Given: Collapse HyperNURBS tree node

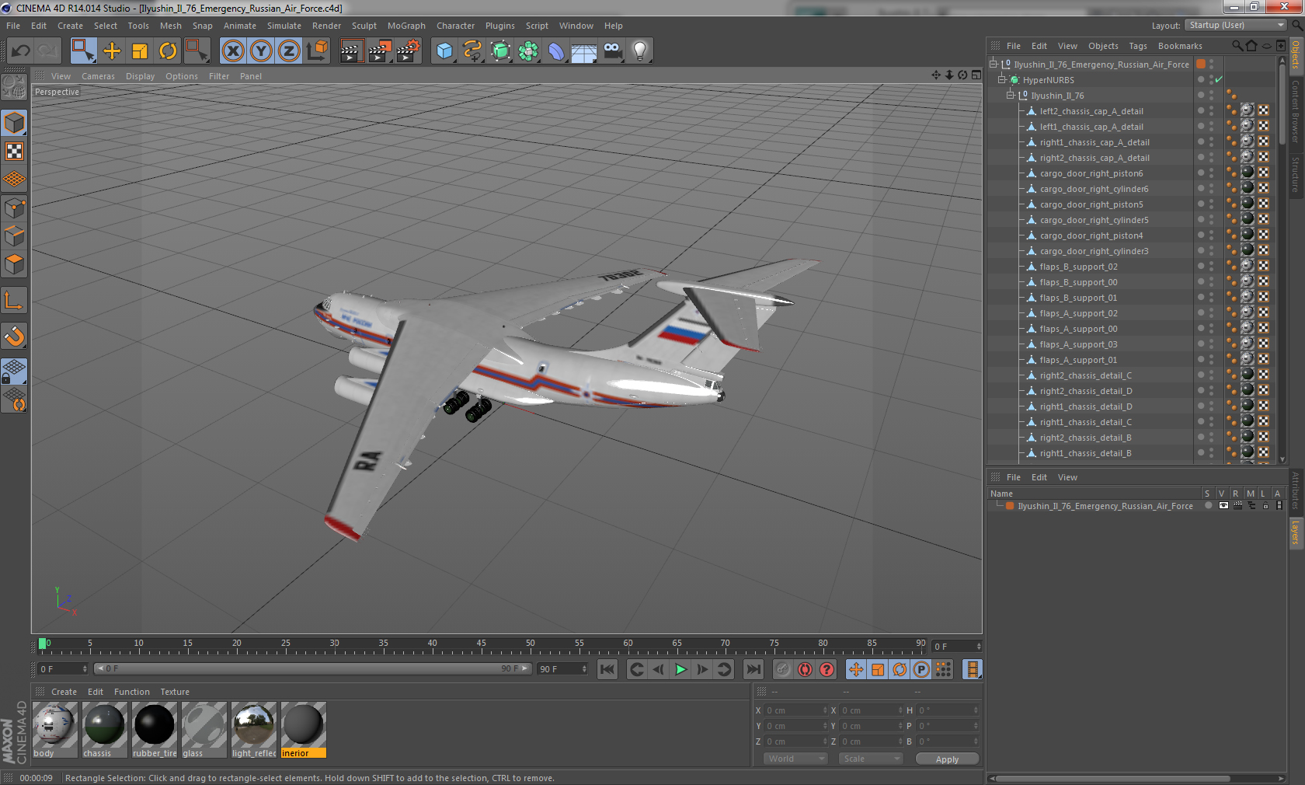Looking at the screenshot, I should (x=1002, y=80).
